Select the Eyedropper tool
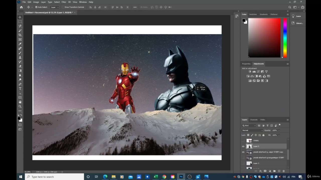Viewport: 321px width, 180px height. (20, 44)
